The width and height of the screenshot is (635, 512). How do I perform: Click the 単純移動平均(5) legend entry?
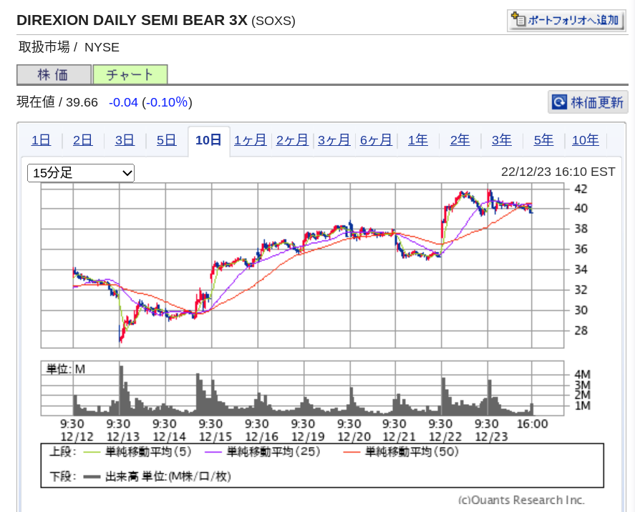coord(137,452)
